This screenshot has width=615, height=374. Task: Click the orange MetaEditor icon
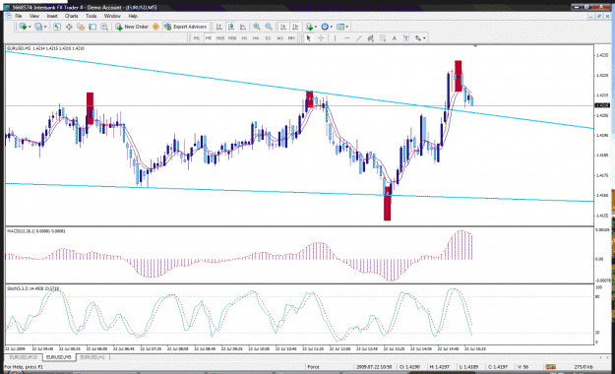(x=155, y=27)
